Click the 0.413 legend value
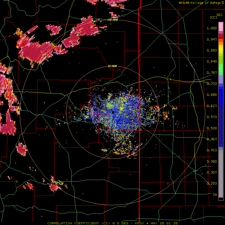The image size is (225, 225). 212,150
